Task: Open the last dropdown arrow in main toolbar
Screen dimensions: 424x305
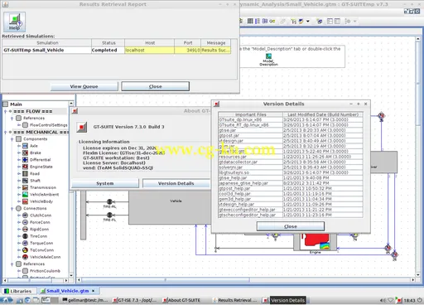Action: [x=355, y=22]
